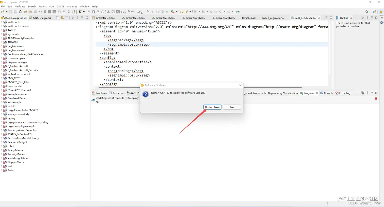Open the External Tools dropdown arrow
Viewport: 384px width, 207px height.
pyautogui.click(x=177, y=12)
